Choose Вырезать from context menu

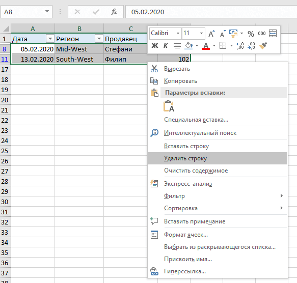pyautogui.click(x=218, y=69)
